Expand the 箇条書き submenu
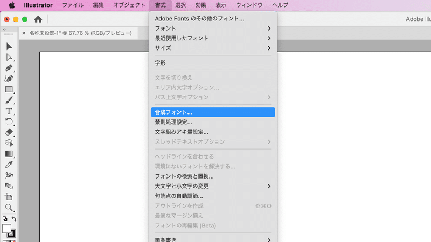431x242 pixels. (x=213, y=239)
